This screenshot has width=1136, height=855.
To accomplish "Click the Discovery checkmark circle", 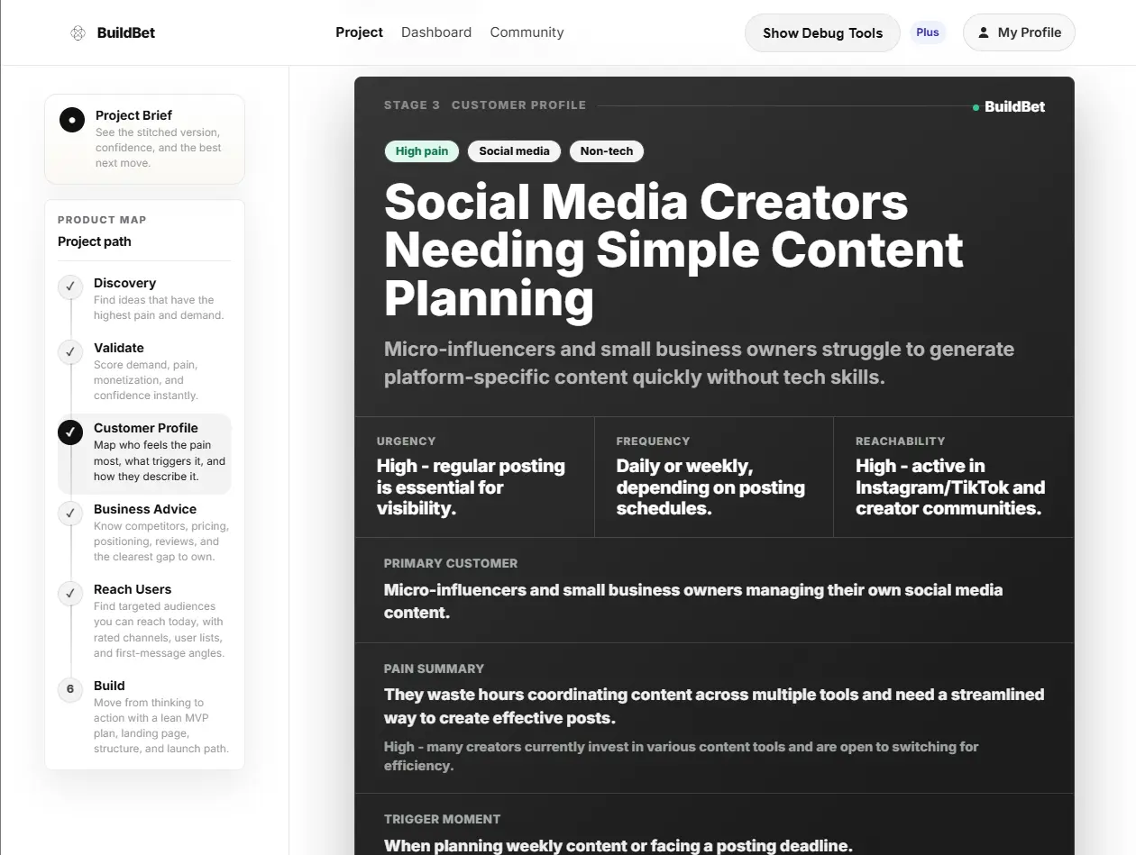I will click(x=70, y=287).
